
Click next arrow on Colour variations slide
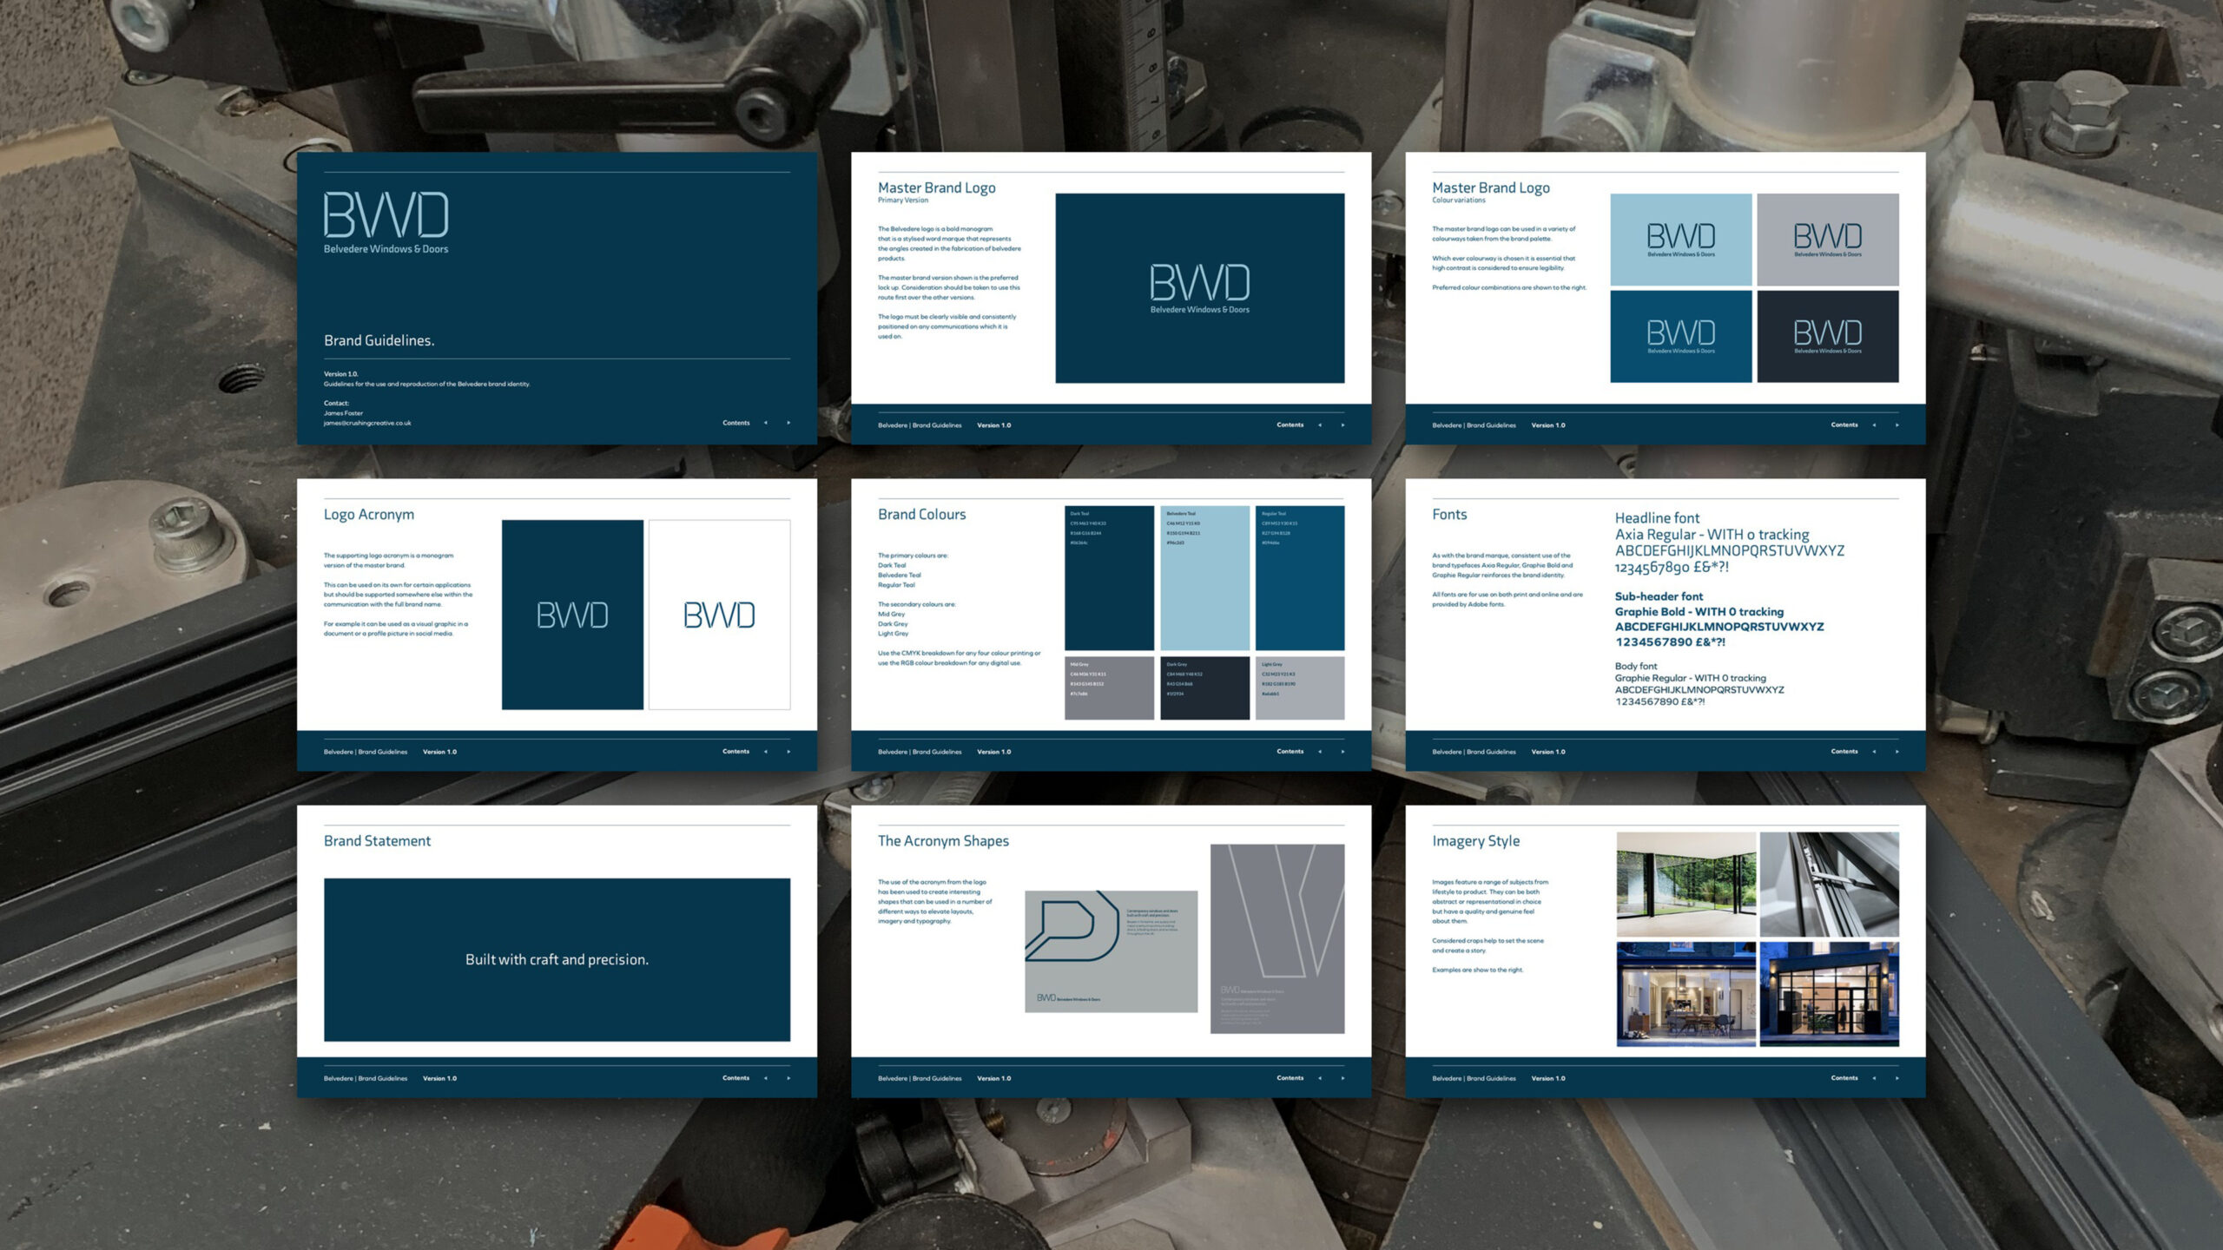pos(1896,425)
